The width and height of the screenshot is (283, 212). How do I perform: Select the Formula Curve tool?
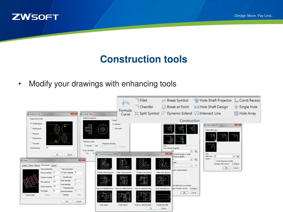(x=125, y=107)
